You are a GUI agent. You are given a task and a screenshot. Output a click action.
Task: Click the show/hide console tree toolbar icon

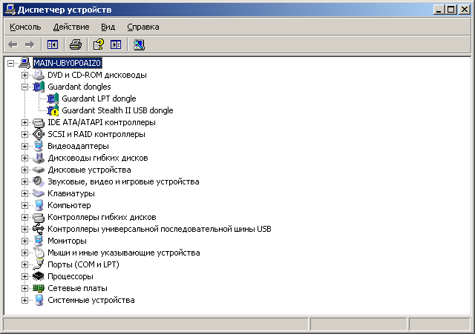point(53,44)
